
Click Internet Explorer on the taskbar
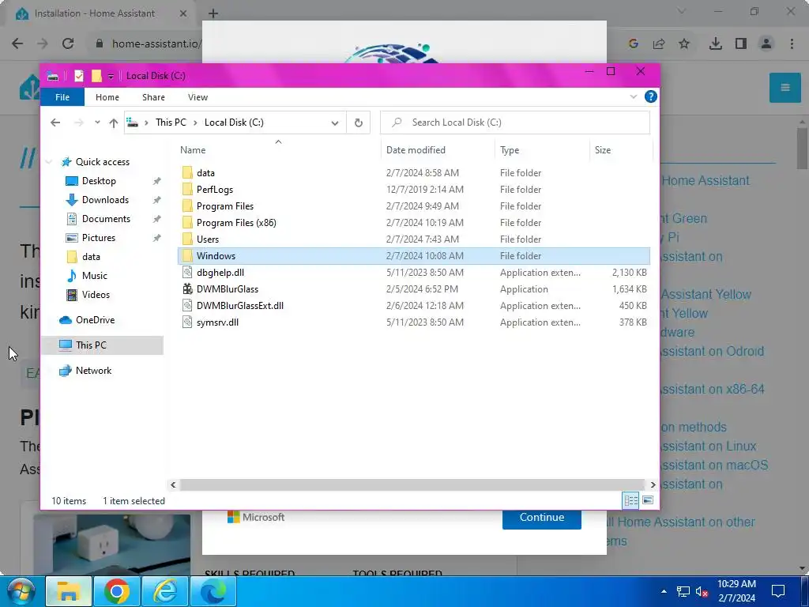(x=165, y=591)
